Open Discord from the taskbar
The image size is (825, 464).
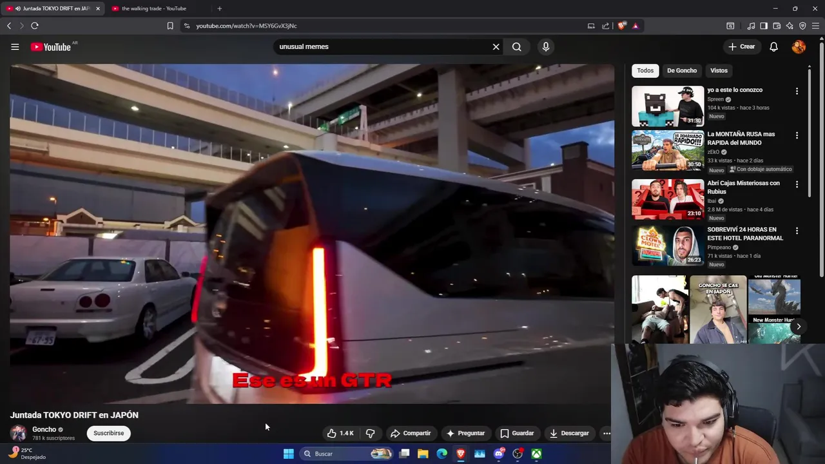pyautogui.click(x=499, y=454)
